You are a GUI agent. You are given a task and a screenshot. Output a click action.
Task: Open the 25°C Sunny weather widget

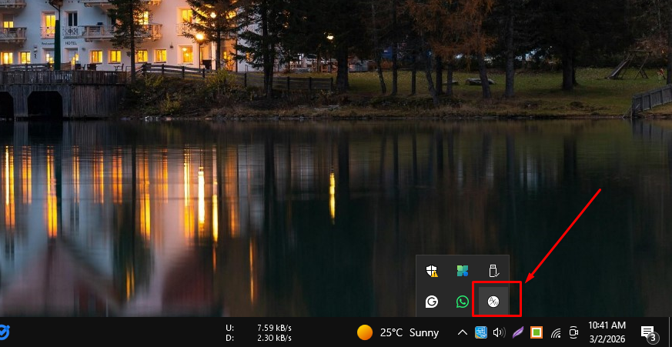point(398,332)
